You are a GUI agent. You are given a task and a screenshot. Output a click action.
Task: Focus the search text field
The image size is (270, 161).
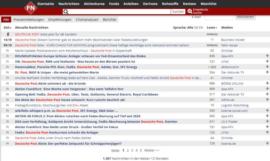coord(119,12)
